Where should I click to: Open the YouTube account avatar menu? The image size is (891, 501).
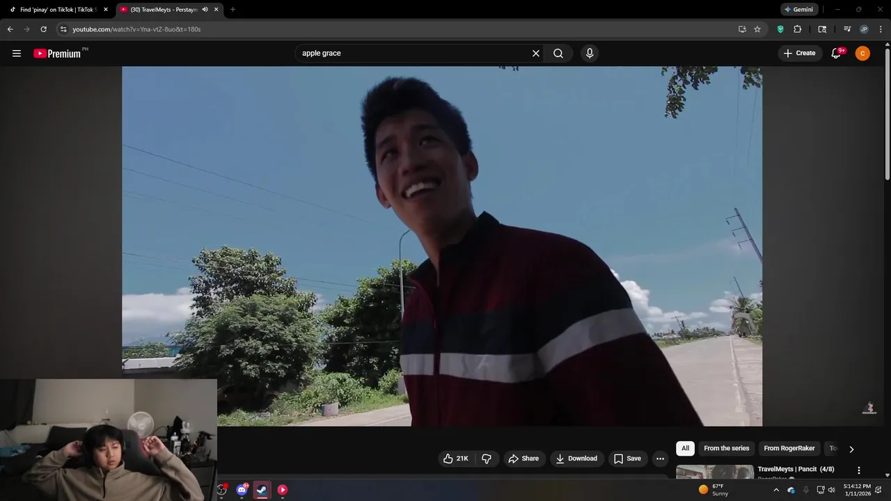[862, 53]
